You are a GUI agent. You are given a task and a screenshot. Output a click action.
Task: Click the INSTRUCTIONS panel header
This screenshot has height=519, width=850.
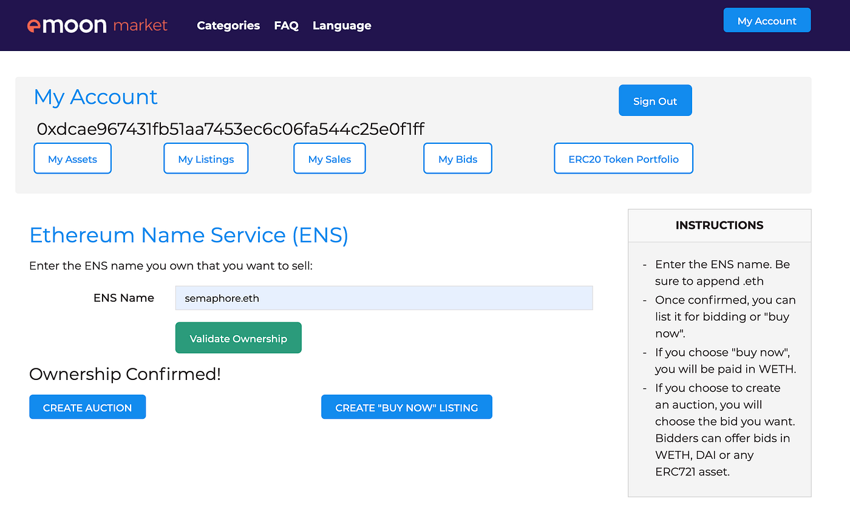[719, 225]
